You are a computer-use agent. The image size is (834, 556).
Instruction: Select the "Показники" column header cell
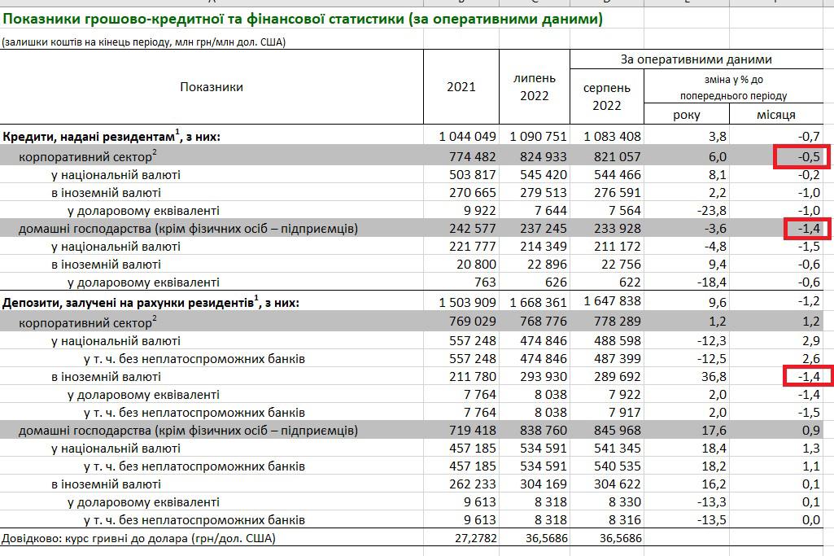(x=211, y=87)
